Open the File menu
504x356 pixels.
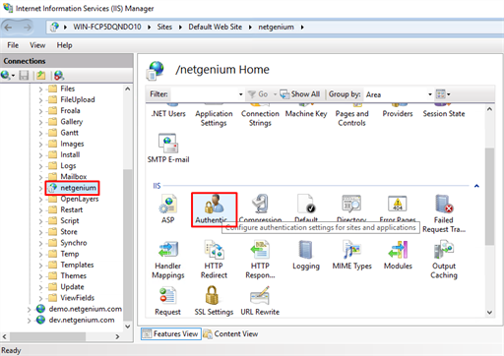(x=13, y=45)
